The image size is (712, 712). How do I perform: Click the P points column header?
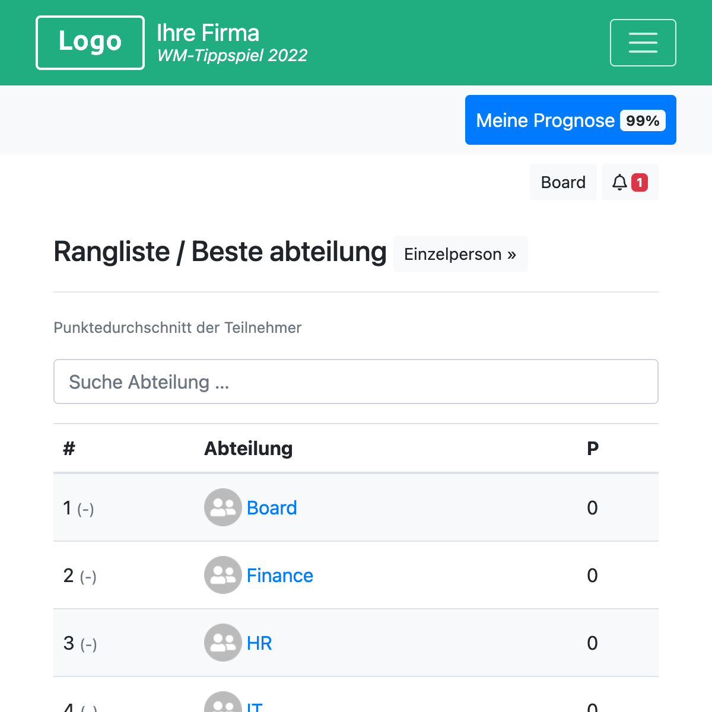[592, 449]
